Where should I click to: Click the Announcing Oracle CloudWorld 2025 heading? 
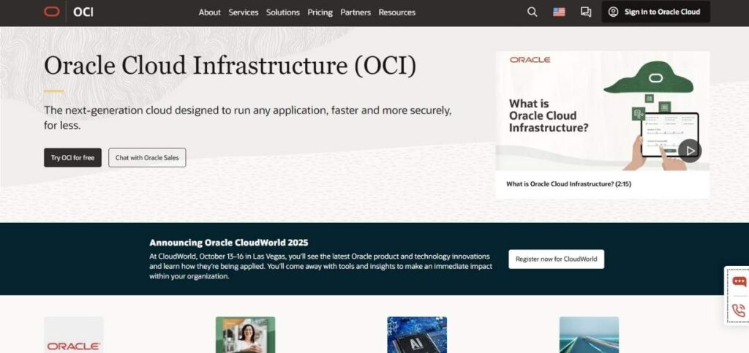229,243
